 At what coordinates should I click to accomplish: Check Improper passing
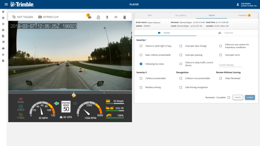181,55
